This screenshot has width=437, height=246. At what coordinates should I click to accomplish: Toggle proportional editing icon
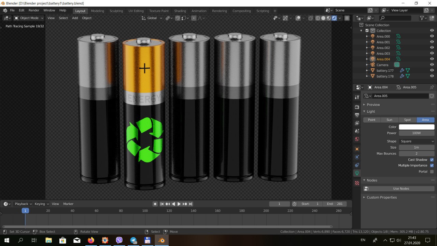click(194, 18)
